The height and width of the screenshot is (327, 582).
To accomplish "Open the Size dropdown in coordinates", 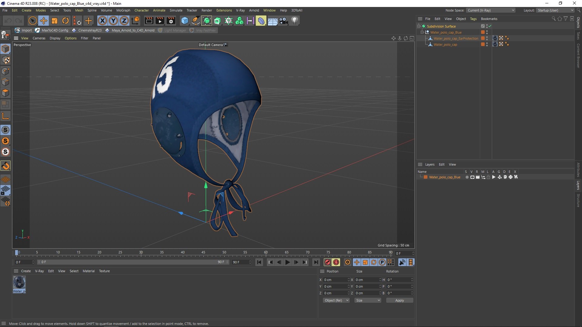I will (368, 300).
